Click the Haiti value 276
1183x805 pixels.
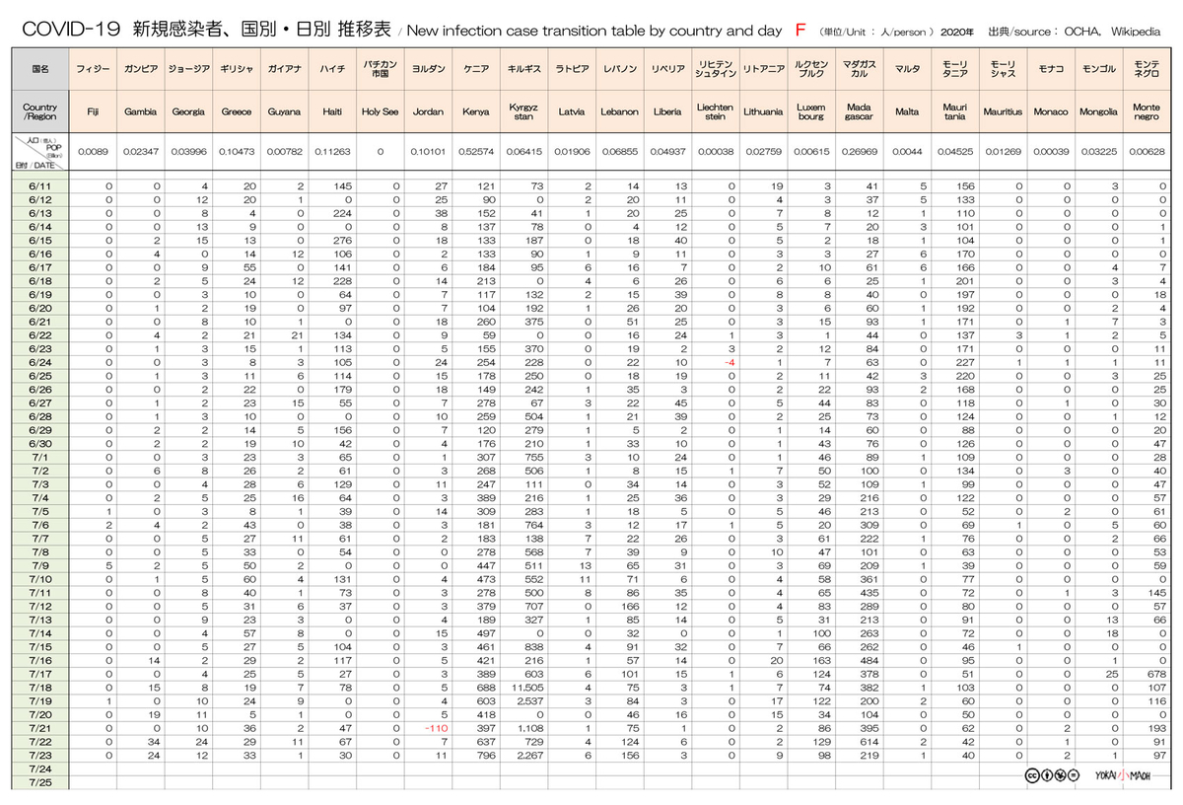coord(342,240)
